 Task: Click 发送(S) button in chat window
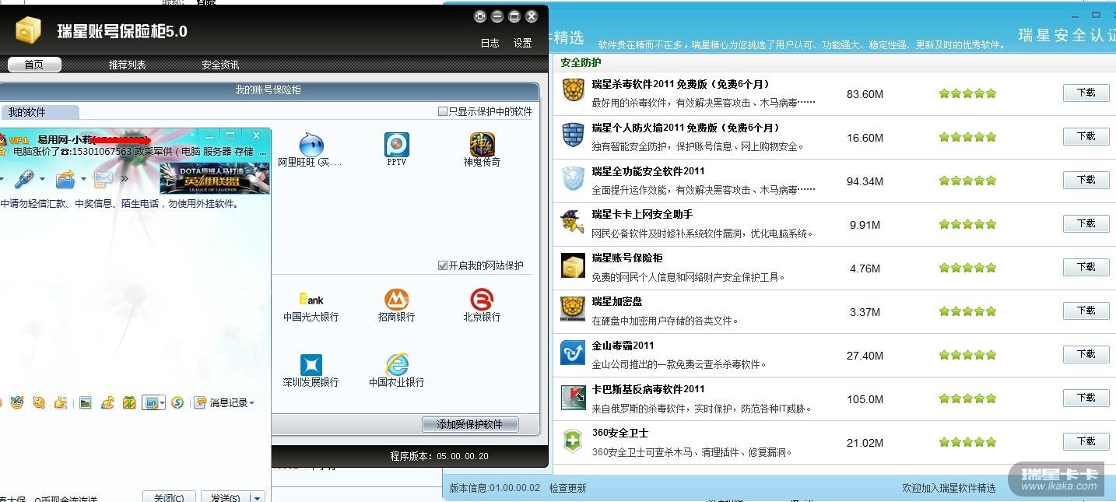tap(225, 497)
